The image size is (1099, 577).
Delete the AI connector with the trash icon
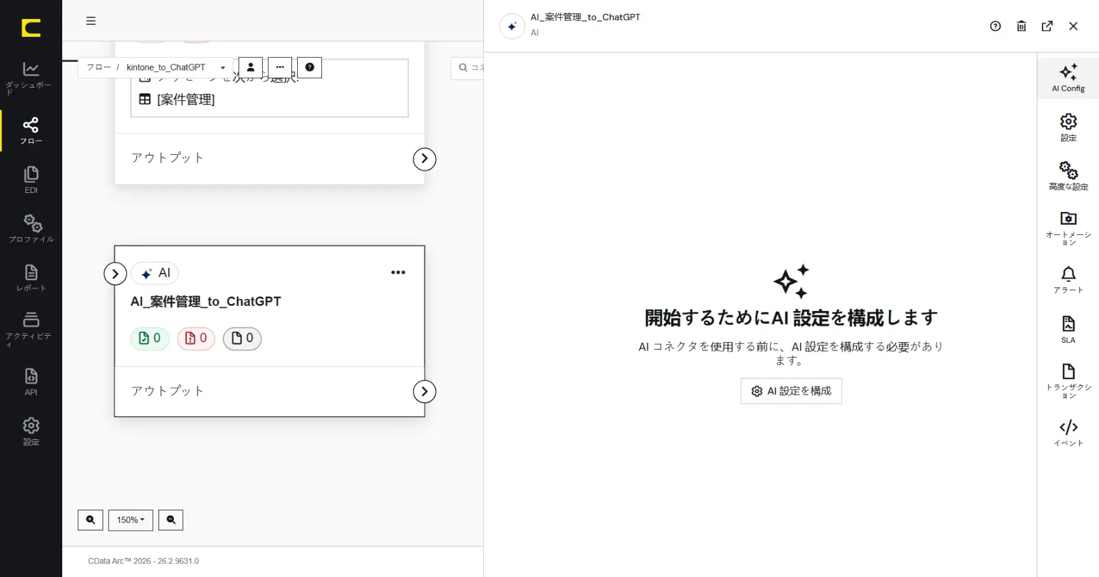[1021, 26]
